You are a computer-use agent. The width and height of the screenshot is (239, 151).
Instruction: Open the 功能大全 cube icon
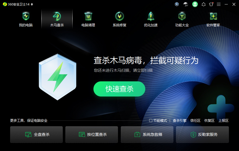click(182, 16)
